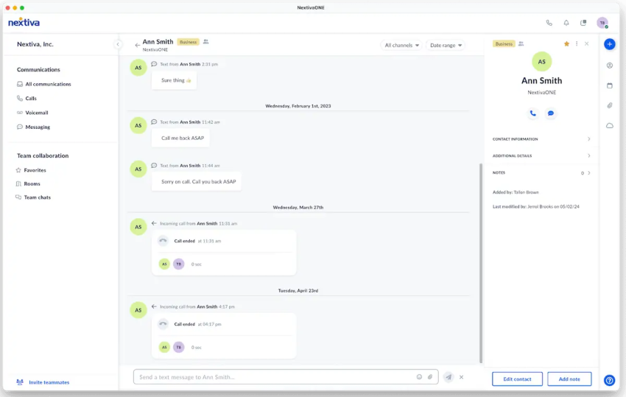Click the attach file paperclip in message box
The width and height of the screenshot is (626, 397).
tap(430, 376)
